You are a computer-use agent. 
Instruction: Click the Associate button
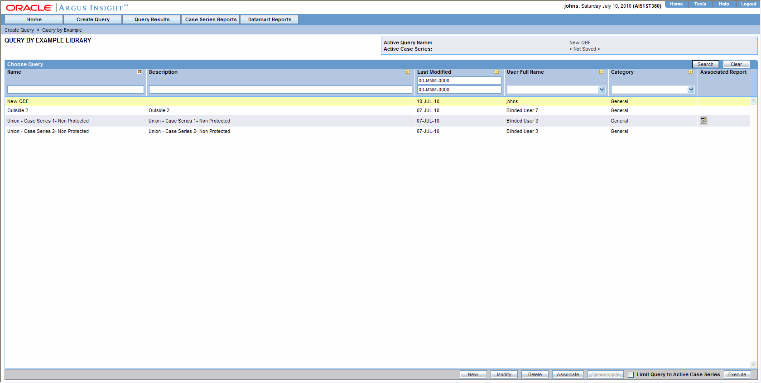568,374
